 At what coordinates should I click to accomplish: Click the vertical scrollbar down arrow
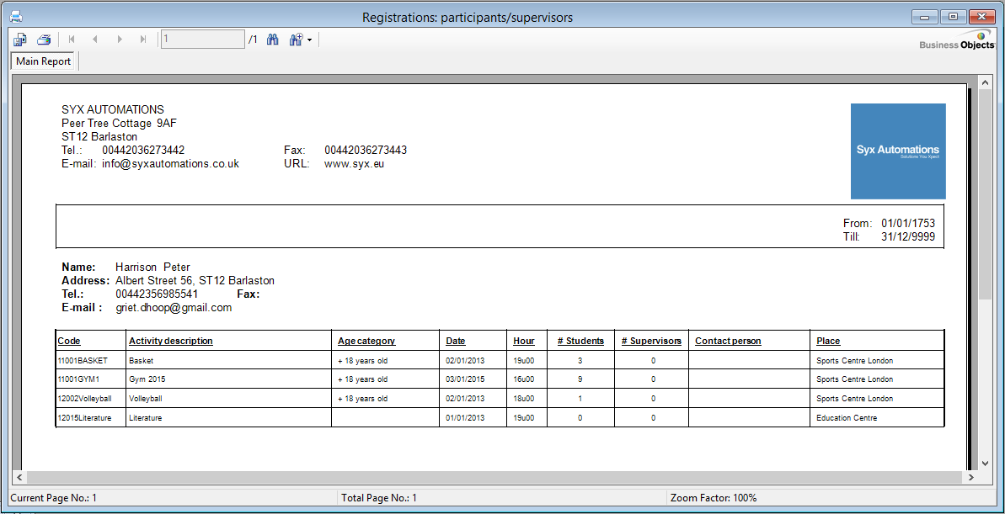point(984,463)
